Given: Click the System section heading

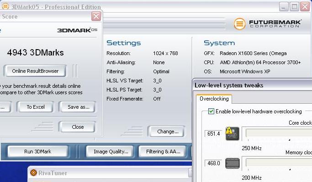Looking at the screenshot, I should coord(219,43).
